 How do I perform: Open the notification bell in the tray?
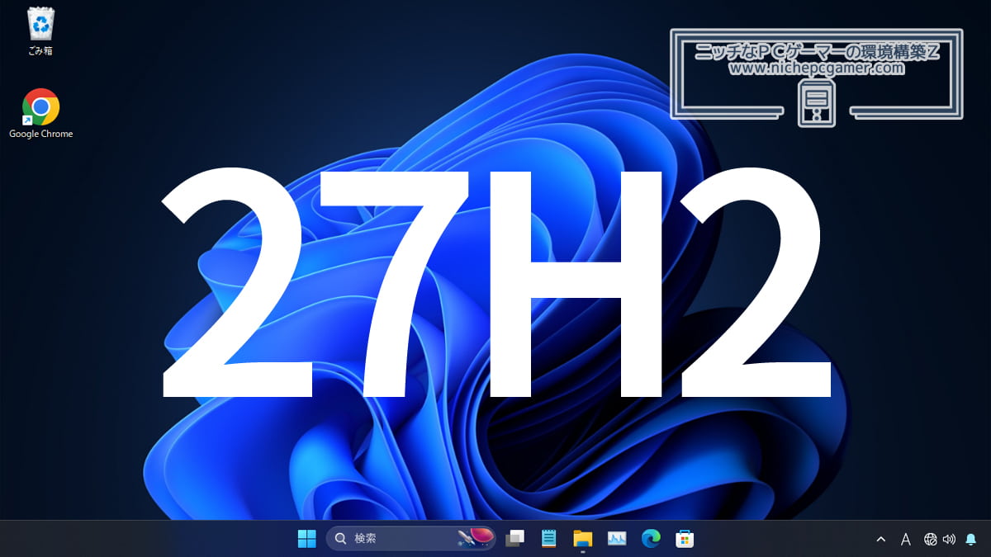pyautogui.click(x=970, y=539)
